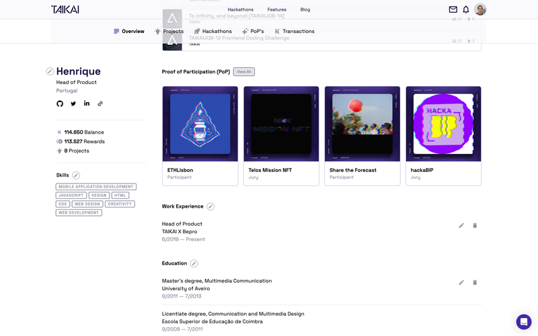This screenshot has height=336, width=538.
Task: Click the Twitter social icon
Action: [73, 103]
